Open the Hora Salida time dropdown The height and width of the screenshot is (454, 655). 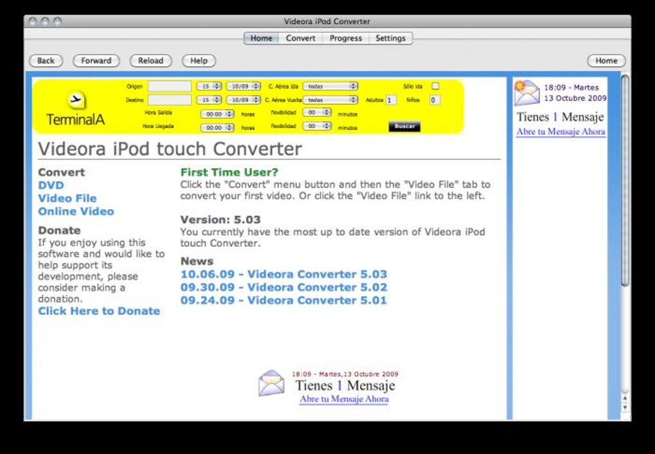tap(217, 114)
